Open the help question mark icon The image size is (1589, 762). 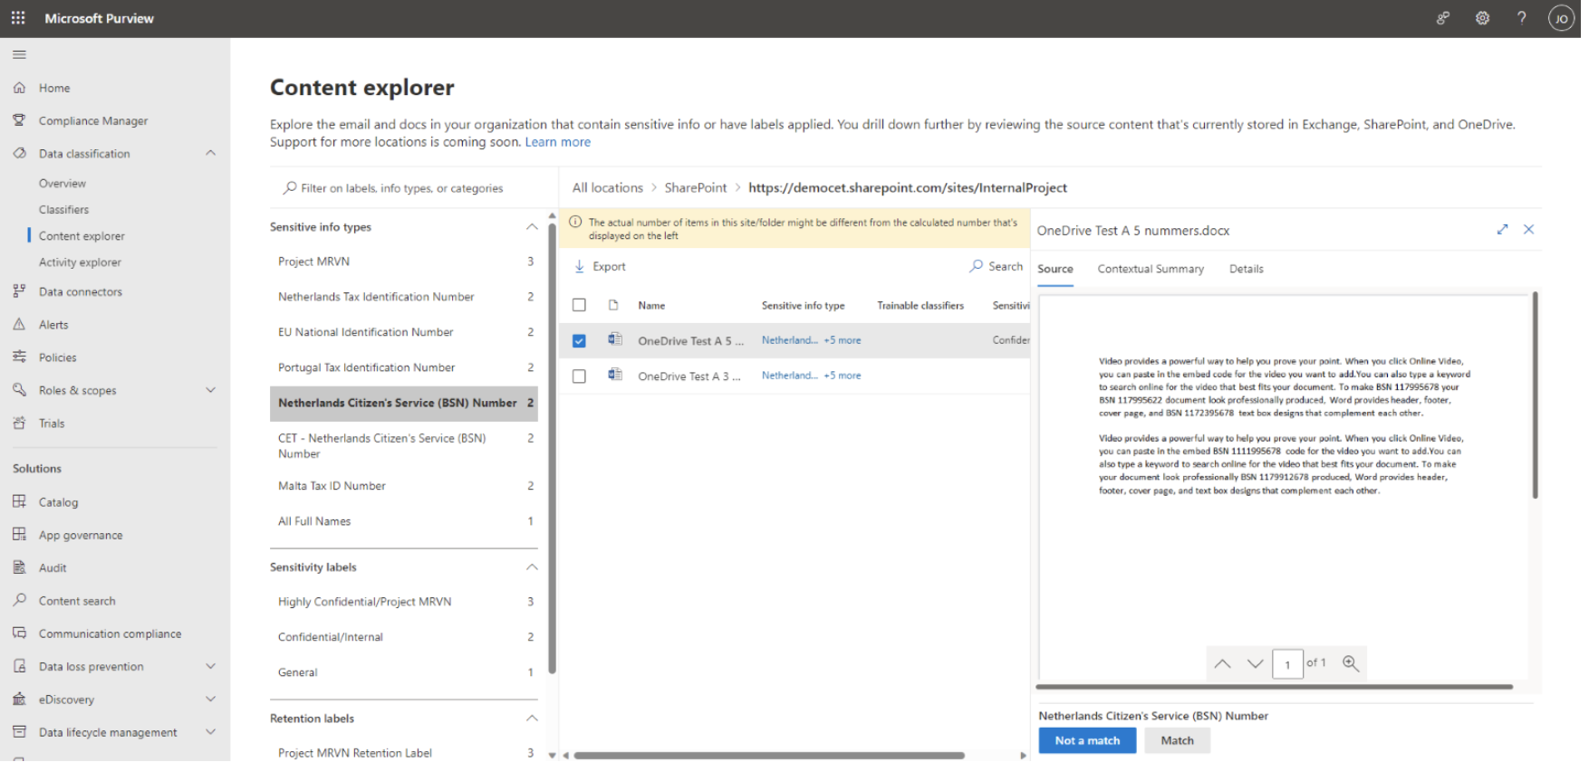coord(1522,18)
